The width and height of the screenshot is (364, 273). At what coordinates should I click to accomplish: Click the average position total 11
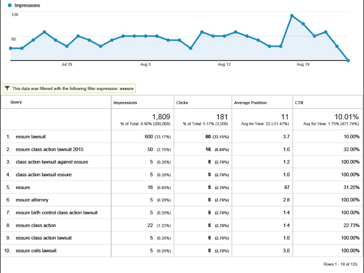pyautogui.click(x=285, y=117)
